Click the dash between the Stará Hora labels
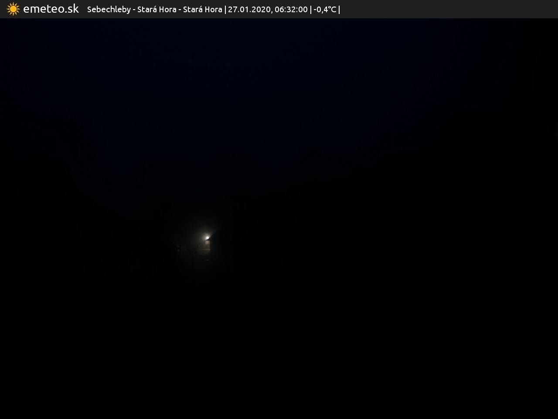The height and width of the screenshot is (419, 558). [x=180, y=9]
